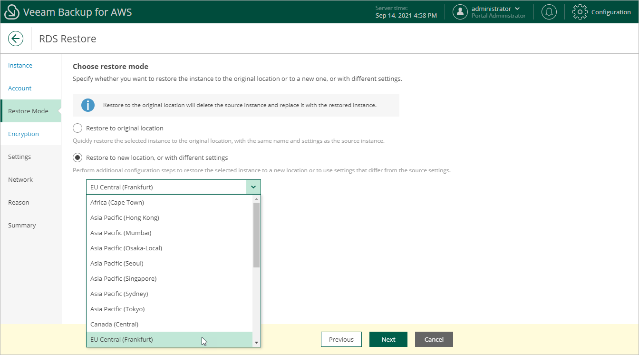Click the Next button
The image size is (639, 355).
pos(388,339)
